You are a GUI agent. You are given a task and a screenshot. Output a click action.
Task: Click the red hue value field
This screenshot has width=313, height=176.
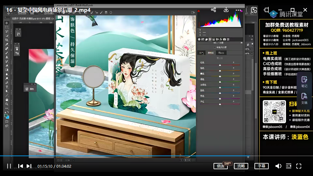click(x=233, y=63)
